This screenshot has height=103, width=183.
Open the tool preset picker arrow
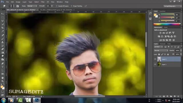[7, 6]
